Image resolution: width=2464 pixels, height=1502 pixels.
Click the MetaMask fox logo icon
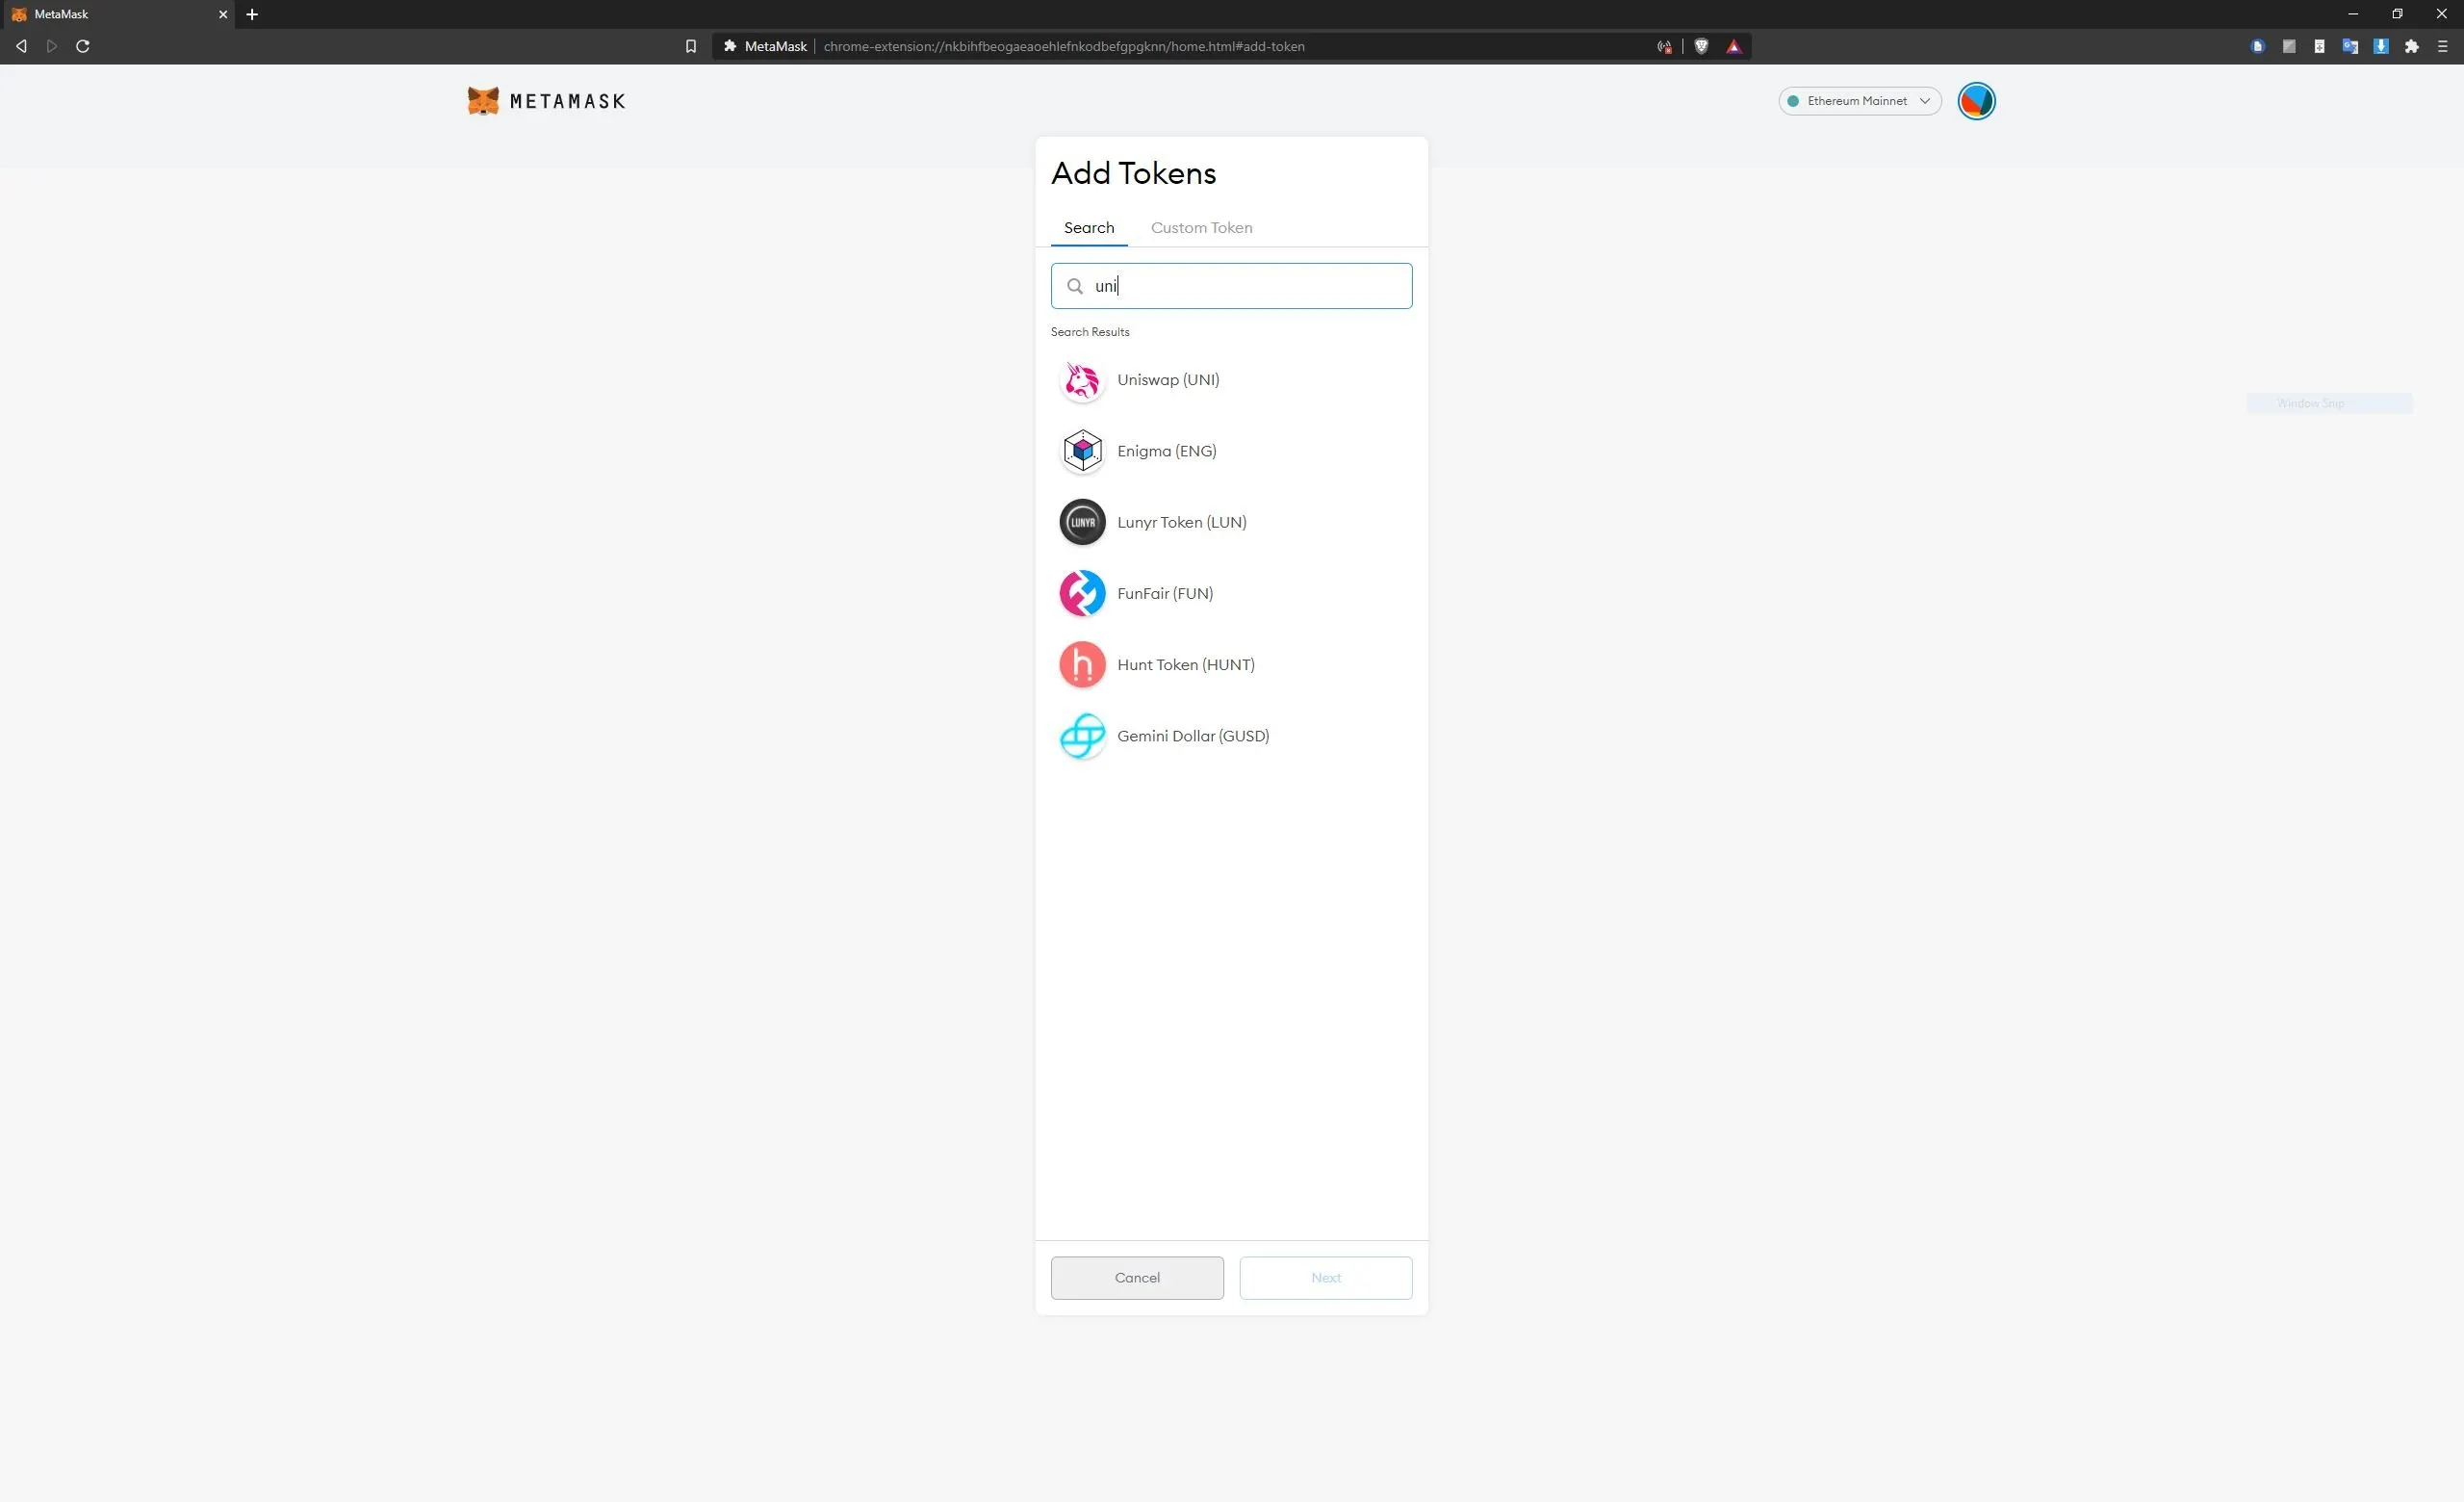pyautogui.click(x=482, y=100)
